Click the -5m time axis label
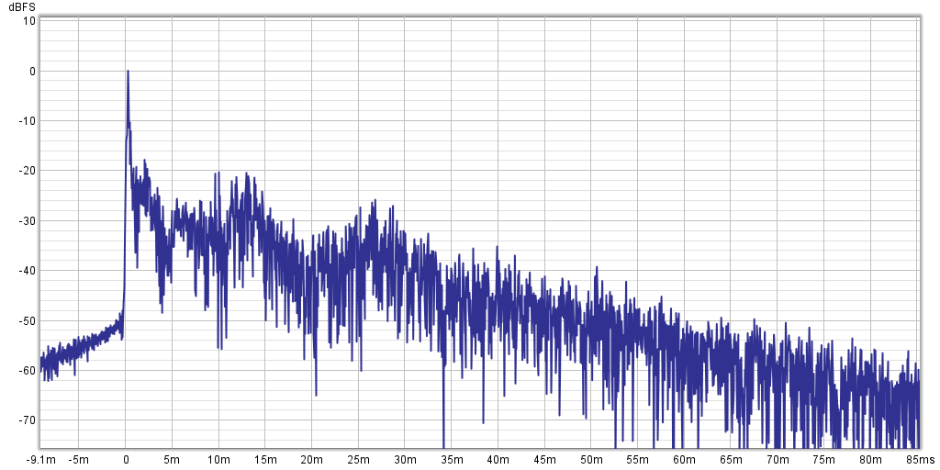 pyautogui.click(x=79, y=461)
